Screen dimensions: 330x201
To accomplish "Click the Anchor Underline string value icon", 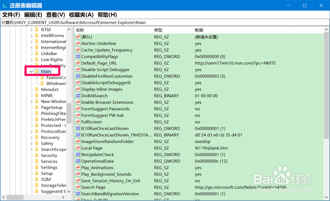I will pos(78,43).
